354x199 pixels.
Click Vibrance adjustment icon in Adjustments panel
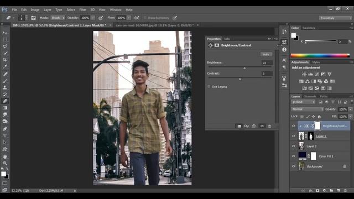tap(330, 74)
